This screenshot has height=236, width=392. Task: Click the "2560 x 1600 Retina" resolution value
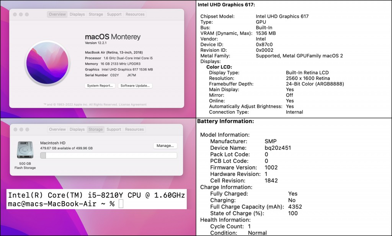(x=308, y=78)
